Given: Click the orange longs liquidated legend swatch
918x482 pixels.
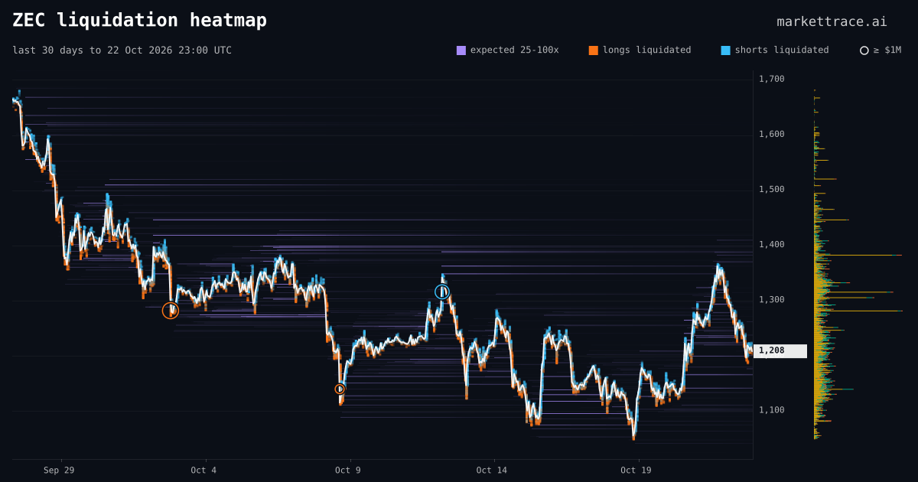Looking at the screenshot, I should [594, 50].
